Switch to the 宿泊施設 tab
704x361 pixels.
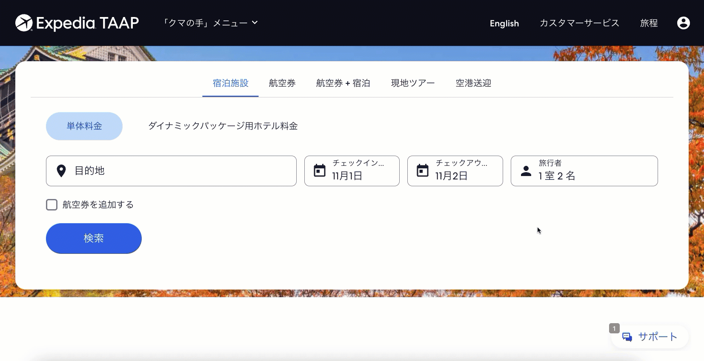point(230,83)
